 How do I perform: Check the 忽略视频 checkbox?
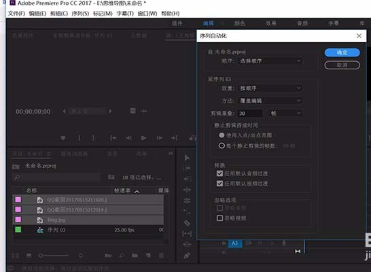pos(219,218)
